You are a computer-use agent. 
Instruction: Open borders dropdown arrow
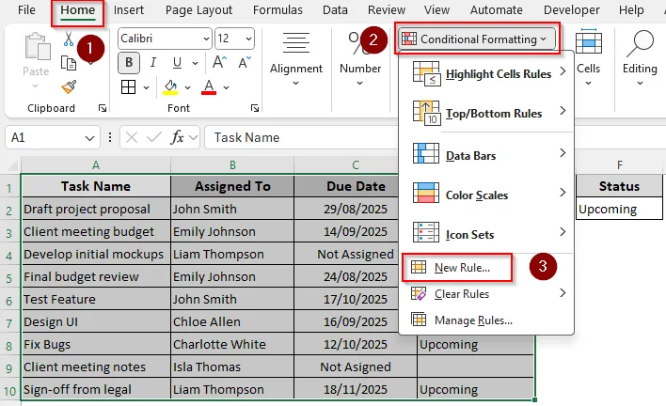point(146,87)
